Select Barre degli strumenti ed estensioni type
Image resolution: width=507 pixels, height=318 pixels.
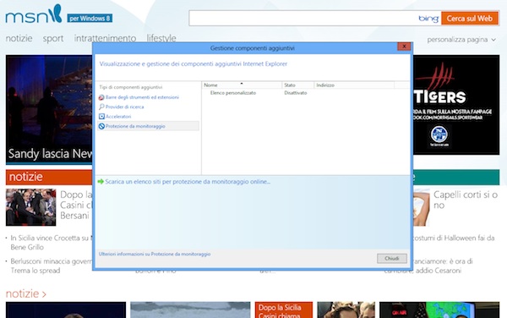click(142, 97)
